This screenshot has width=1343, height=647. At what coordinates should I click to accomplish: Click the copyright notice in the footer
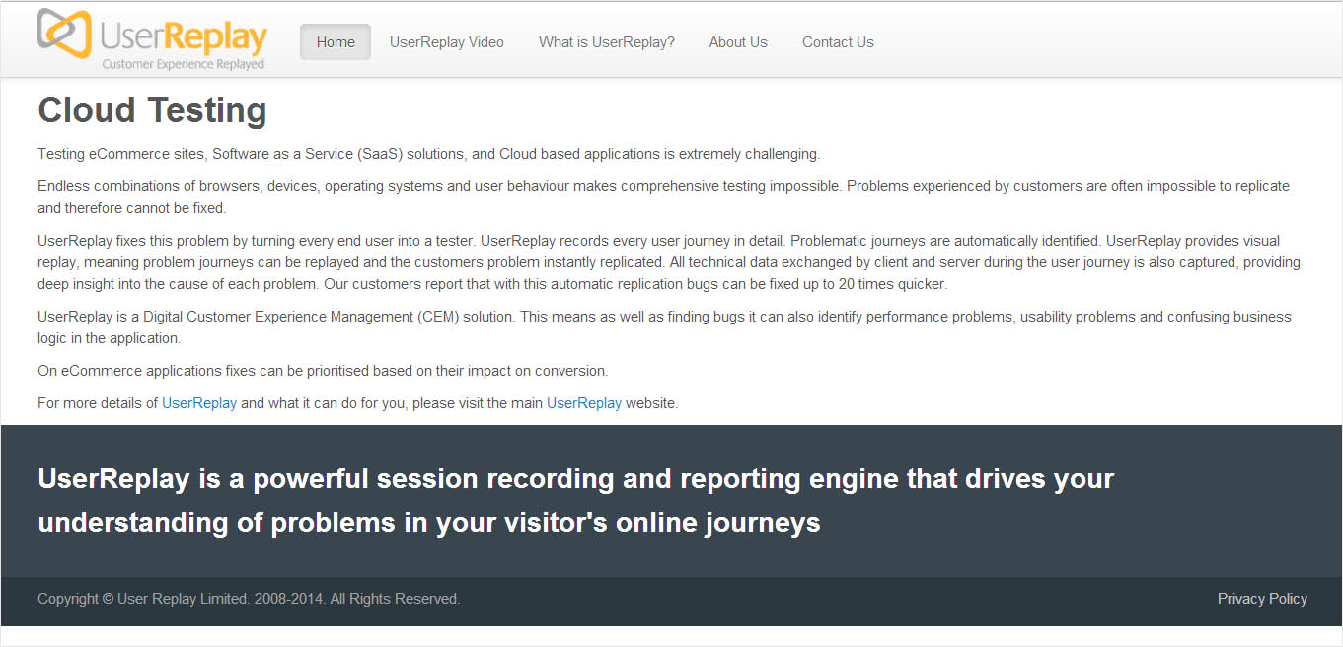(x=249, y=599)
